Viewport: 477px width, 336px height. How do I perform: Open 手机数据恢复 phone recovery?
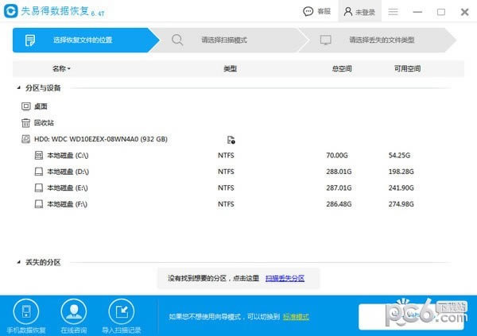click(x=26, y=315)
